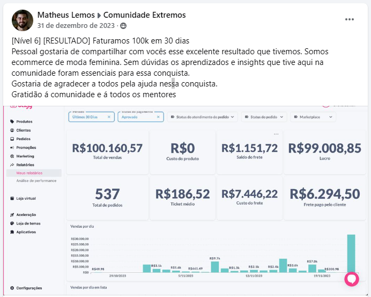
Task: Open Matheus Lemos author name link
Action: point(66,15)
